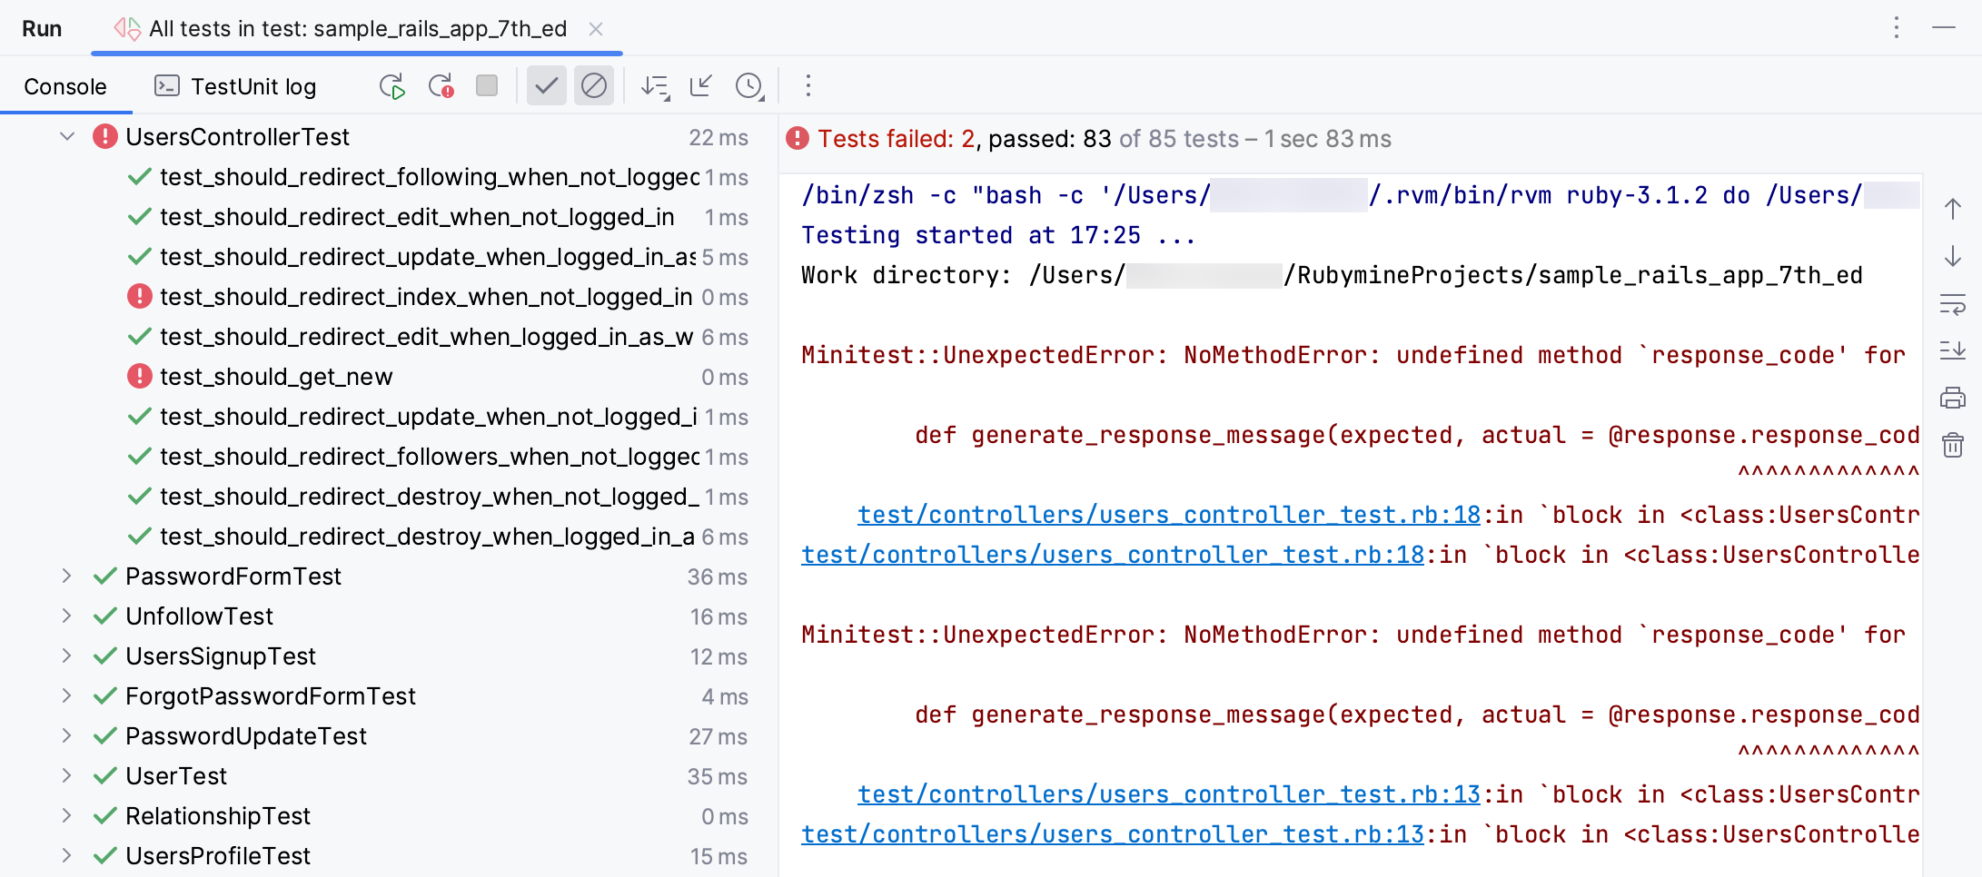This screenshot has width=1982, height=877.
Task: Rerun failed tests
Action: (x=441, y=86)
